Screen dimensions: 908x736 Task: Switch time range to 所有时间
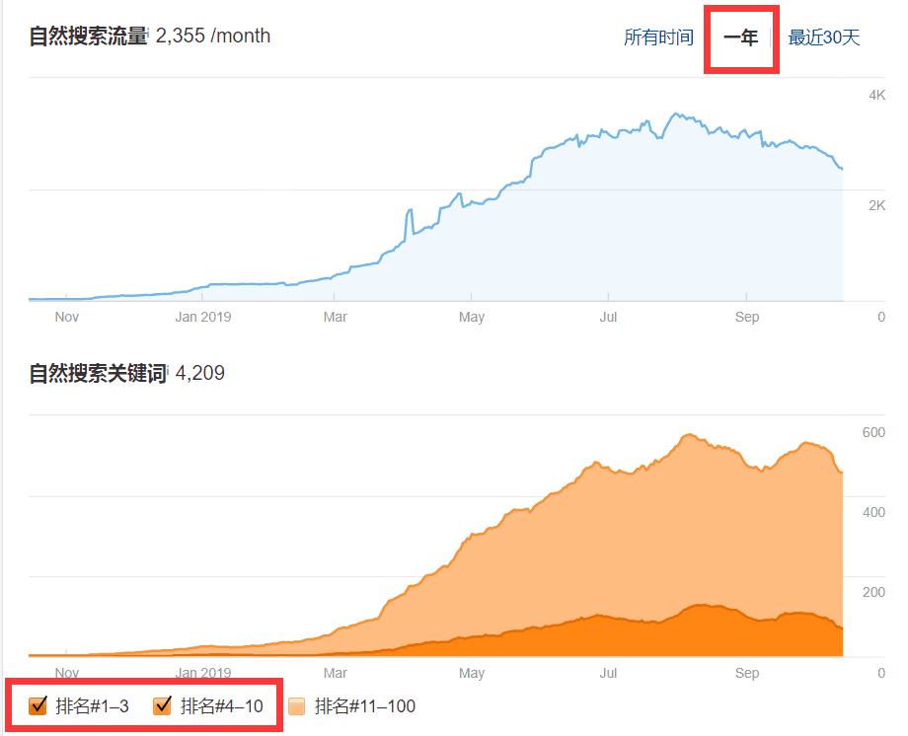tap(658, 36)
